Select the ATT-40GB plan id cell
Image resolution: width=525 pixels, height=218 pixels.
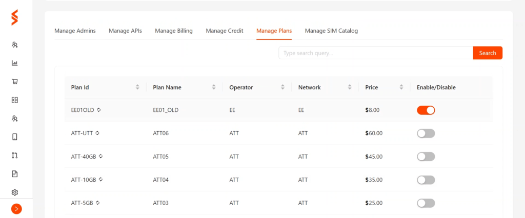pos(84,156)
